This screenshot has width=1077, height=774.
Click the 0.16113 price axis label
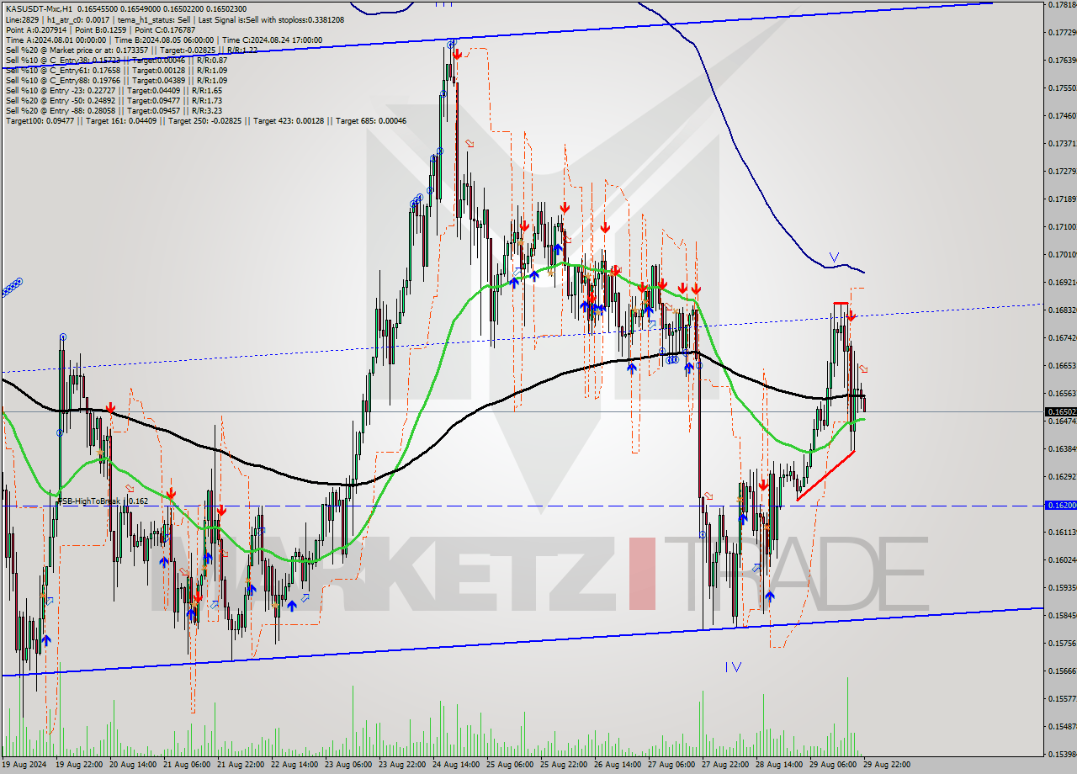click(x=1062, y=533)
